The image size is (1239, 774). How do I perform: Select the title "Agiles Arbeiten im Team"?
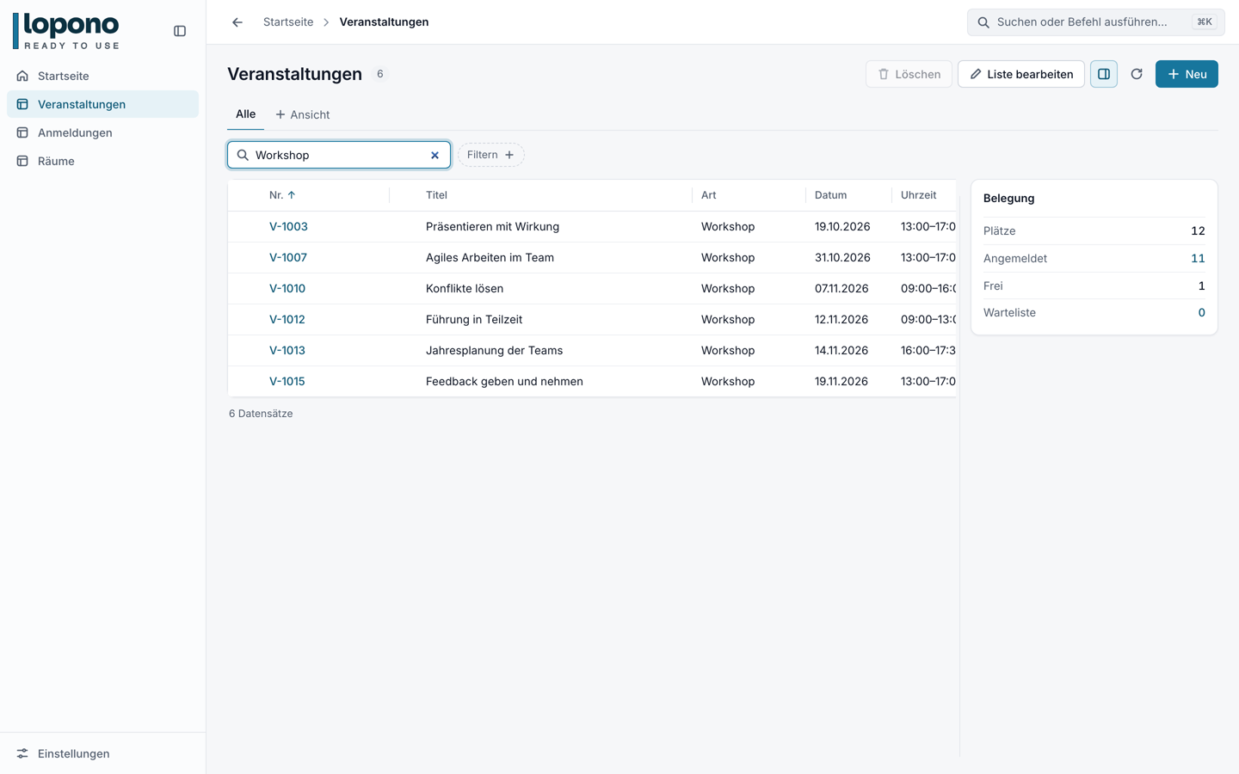[490, 258]
